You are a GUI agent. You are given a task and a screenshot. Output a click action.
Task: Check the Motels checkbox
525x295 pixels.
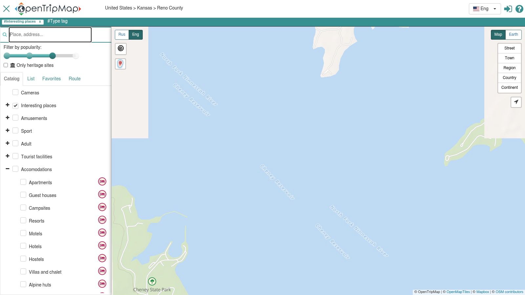point(23,233)
